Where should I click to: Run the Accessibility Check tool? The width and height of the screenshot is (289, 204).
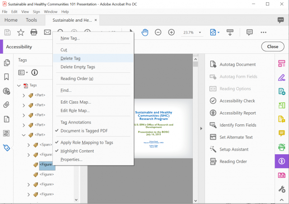(x=237, y=101)
